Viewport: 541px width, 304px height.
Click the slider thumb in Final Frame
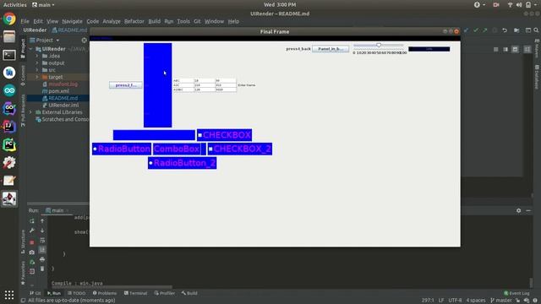[x=379, y=45]
